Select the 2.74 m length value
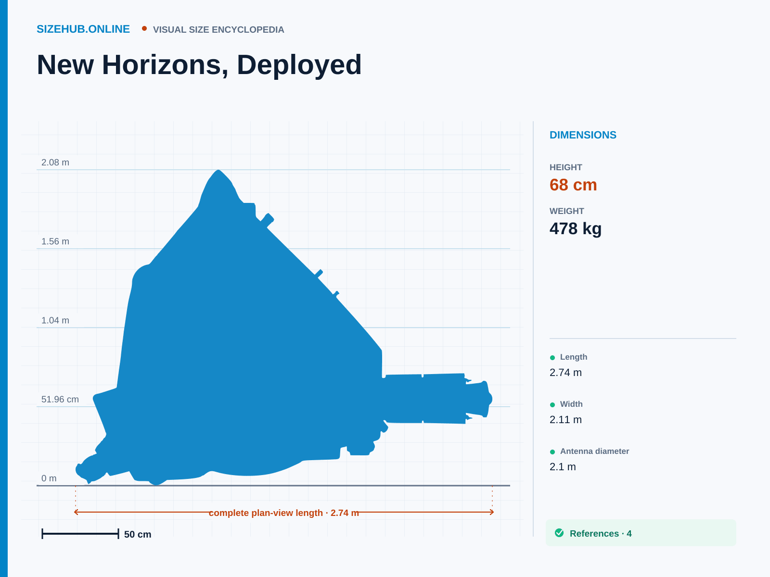 click(x=565, y=373)
